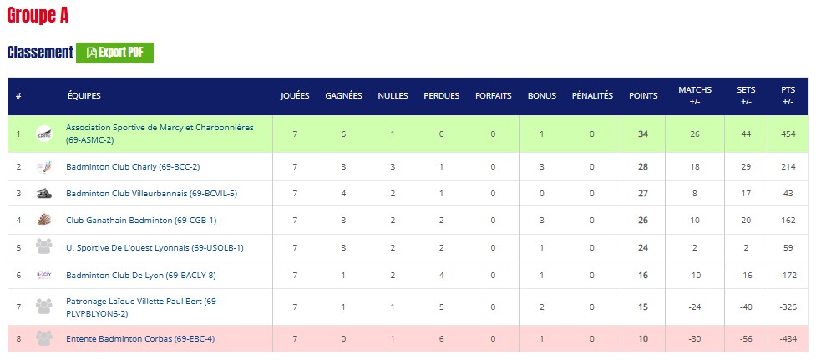Viewport: 821px width, 360px height.
Task: Click the POINTS column header
Action: [x=643, y=96]
